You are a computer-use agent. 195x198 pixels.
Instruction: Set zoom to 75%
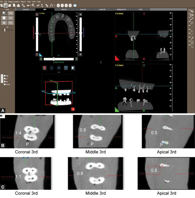(x=11, y=18)
